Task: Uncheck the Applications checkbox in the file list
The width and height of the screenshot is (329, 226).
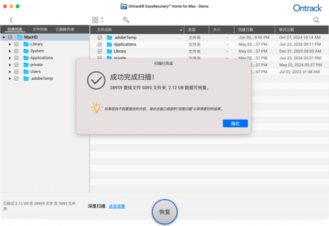Action: (100, 44)
